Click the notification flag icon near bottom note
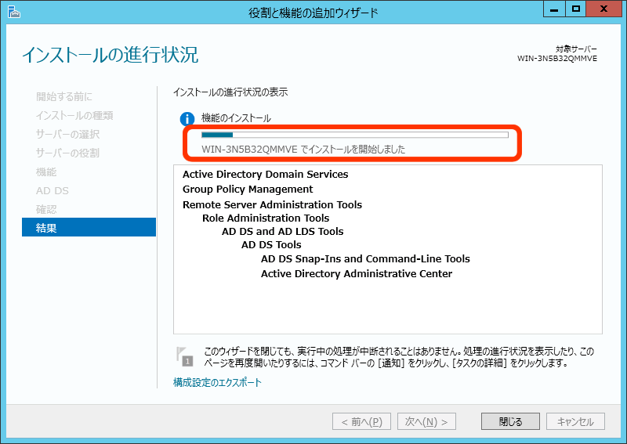This screenshot has height=444, width=627. pos(185,356)
